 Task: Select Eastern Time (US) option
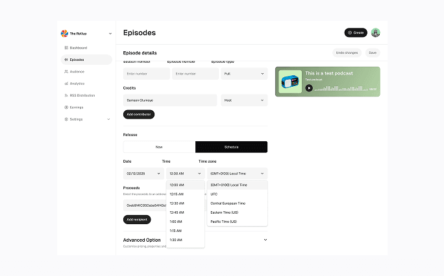click(238, 213)
